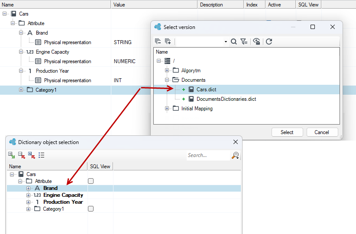Select the Cars.dict row
The height and width of the screenshot is (234, 356).
point(246,90)
